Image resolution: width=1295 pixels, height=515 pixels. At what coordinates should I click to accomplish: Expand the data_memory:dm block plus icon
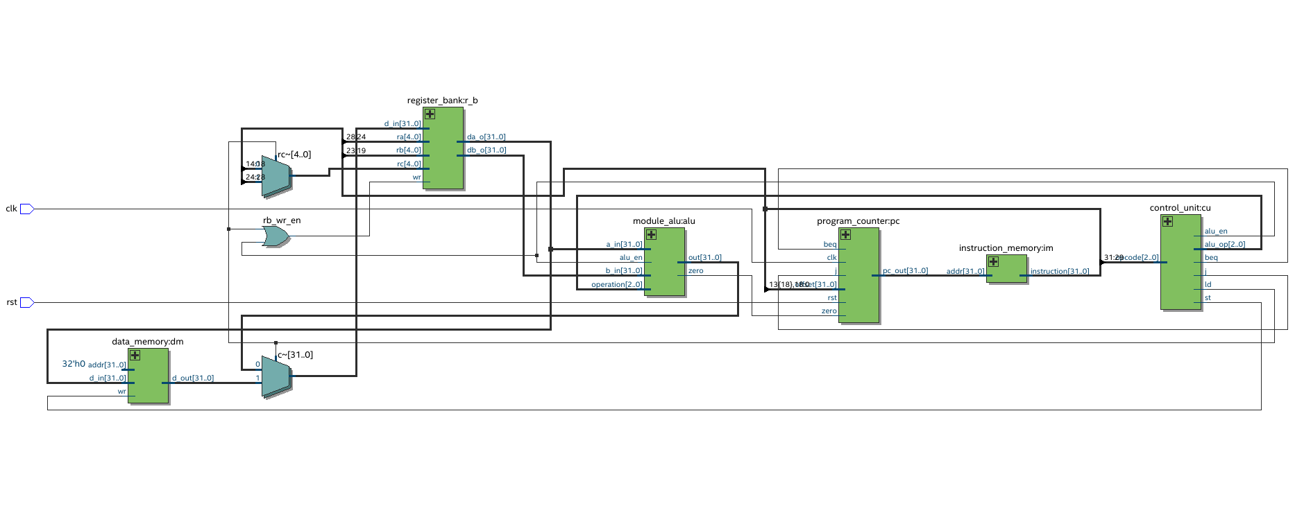[135, 356]
